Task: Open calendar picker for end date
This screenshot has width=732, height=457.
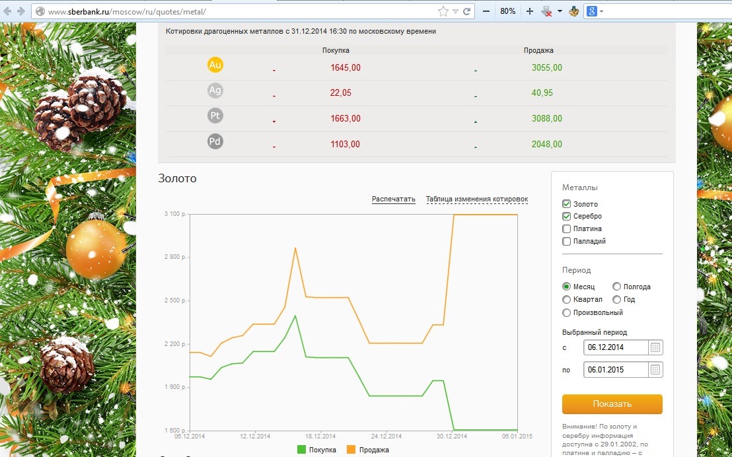Action: click(x=655, y=370)
